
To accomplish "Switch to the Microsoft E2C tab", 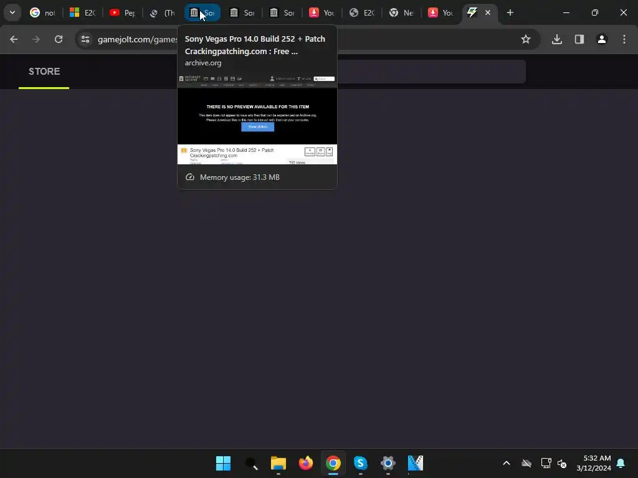I will tap(82, 12).
